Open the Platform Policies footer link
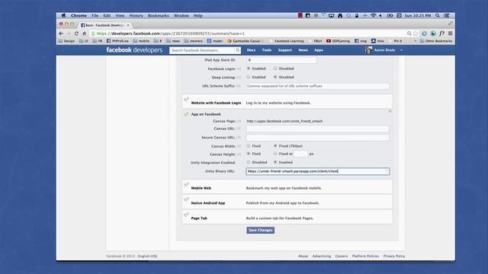The width and height of the screenshot is (488, 274). tap(365, 256)
